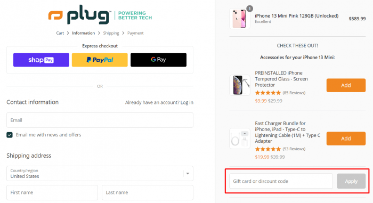This screenshot has height=203, width=373.
Task: Click the Apply discount button
Action: point(351,181)
